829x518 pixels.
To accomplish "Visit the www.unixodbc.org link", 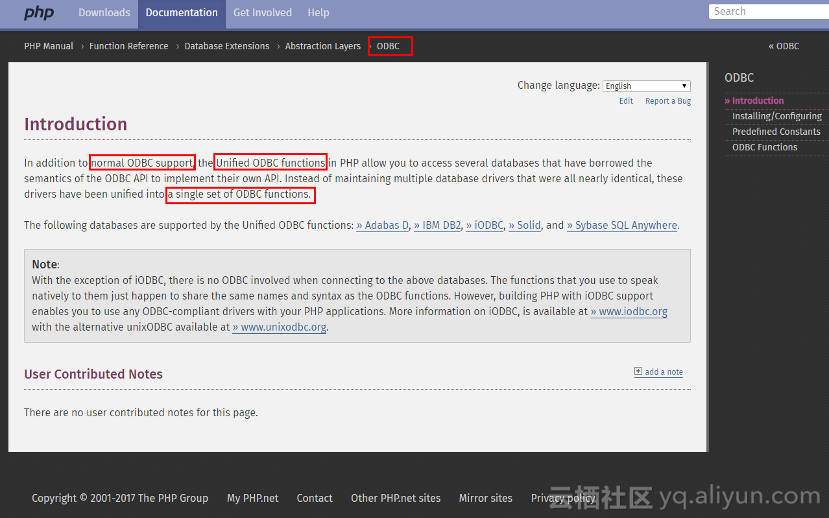I will click(280, 327).
